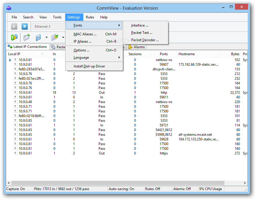This screenshot has width=256, height=200.
Task: Click hostname 173.192.66.139-static.rev...
Action: coord(198,65)
